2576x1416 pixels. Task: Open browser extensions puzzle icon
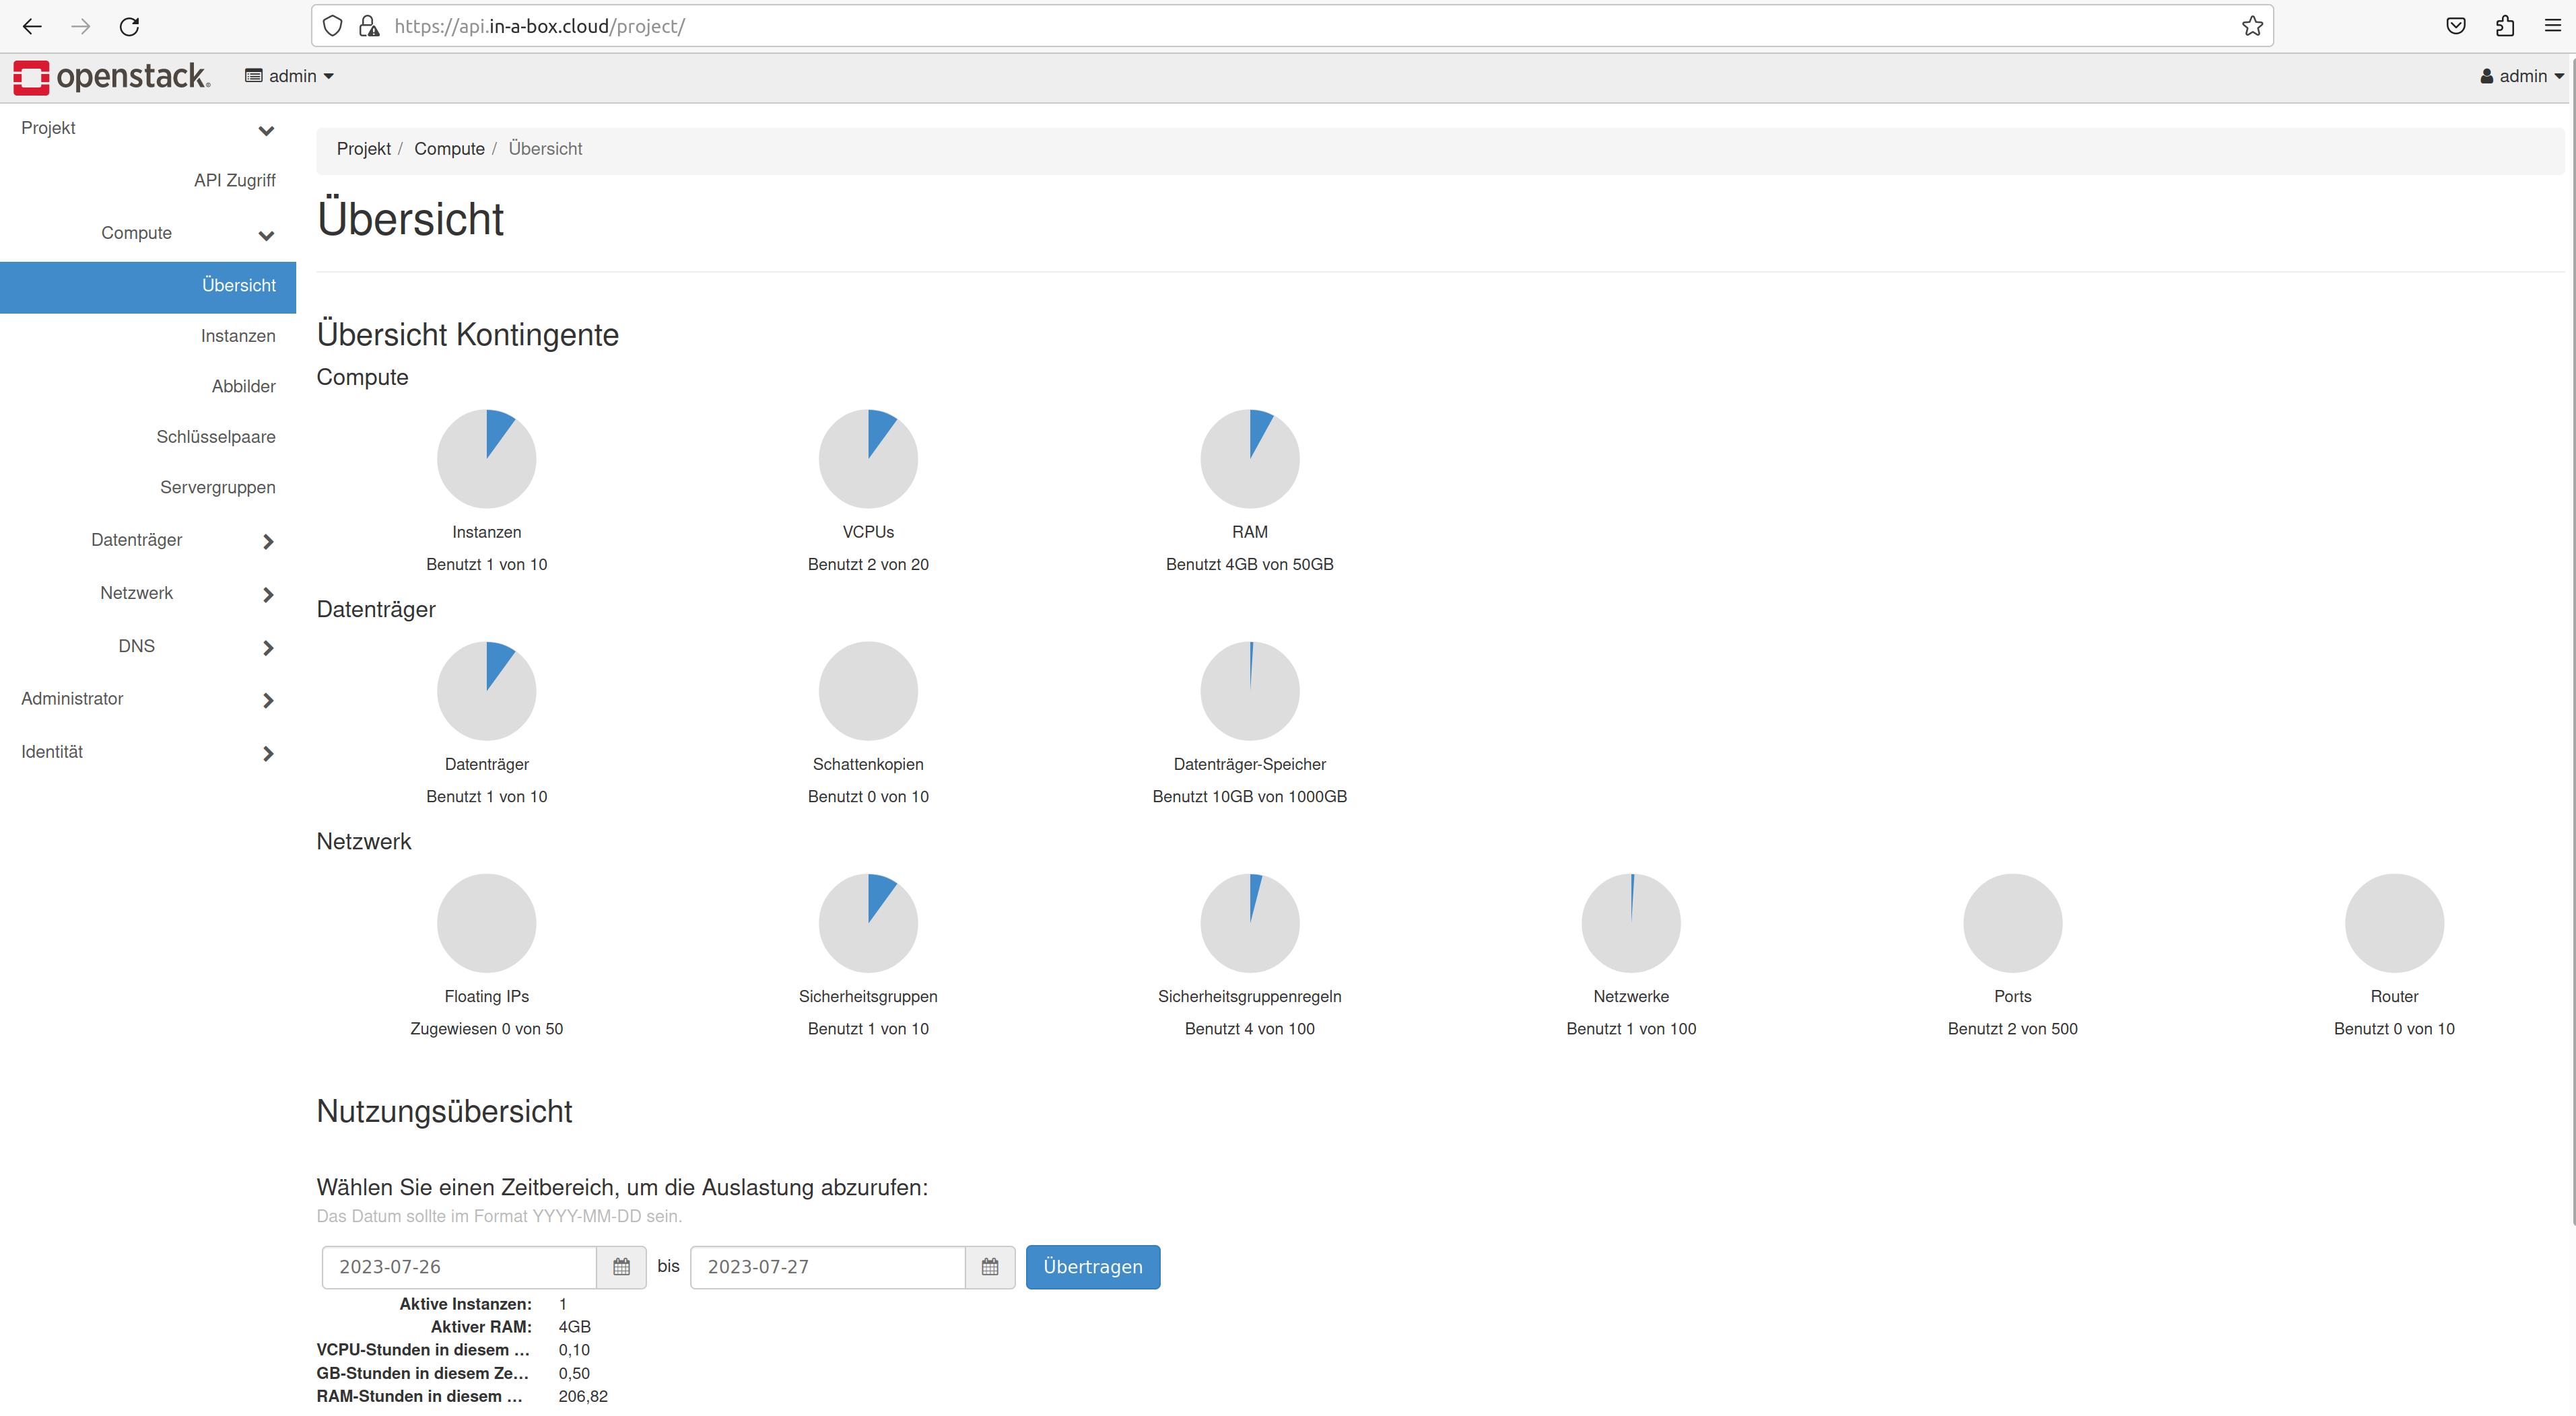2505,26
